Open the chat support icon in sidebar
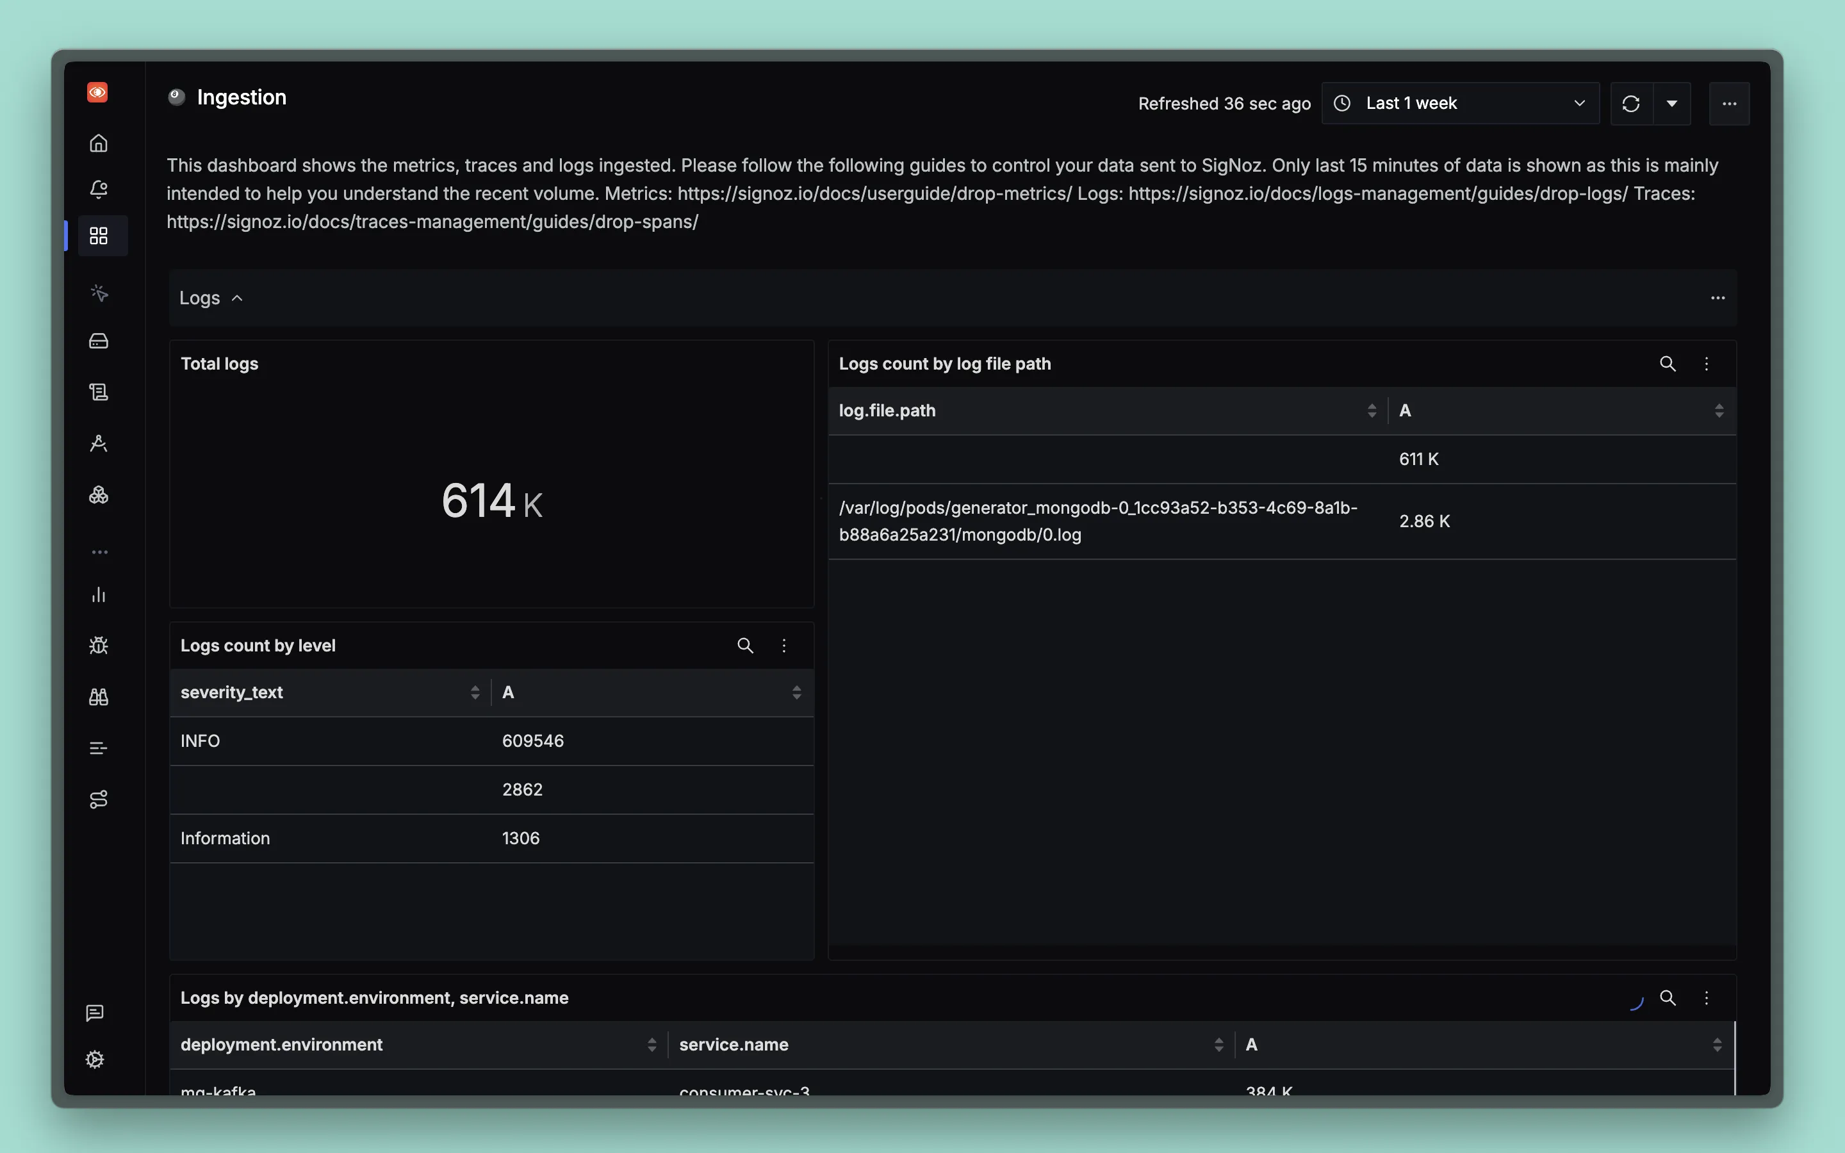This screenshot has height=1153, width=1845. 95,1013
